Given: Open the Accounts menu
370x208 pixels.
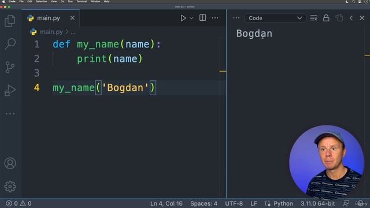Looking at the screenshot, I should click(x=10, y=163).
